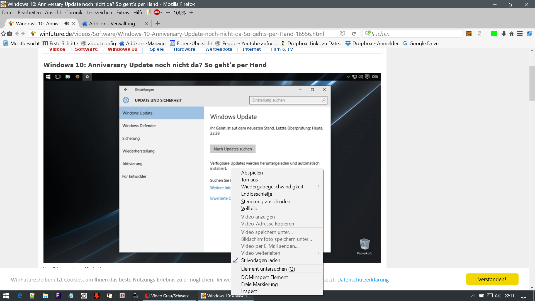
Task: Toggle Endlosschleife in the video context menu
Action: point(256,194)
